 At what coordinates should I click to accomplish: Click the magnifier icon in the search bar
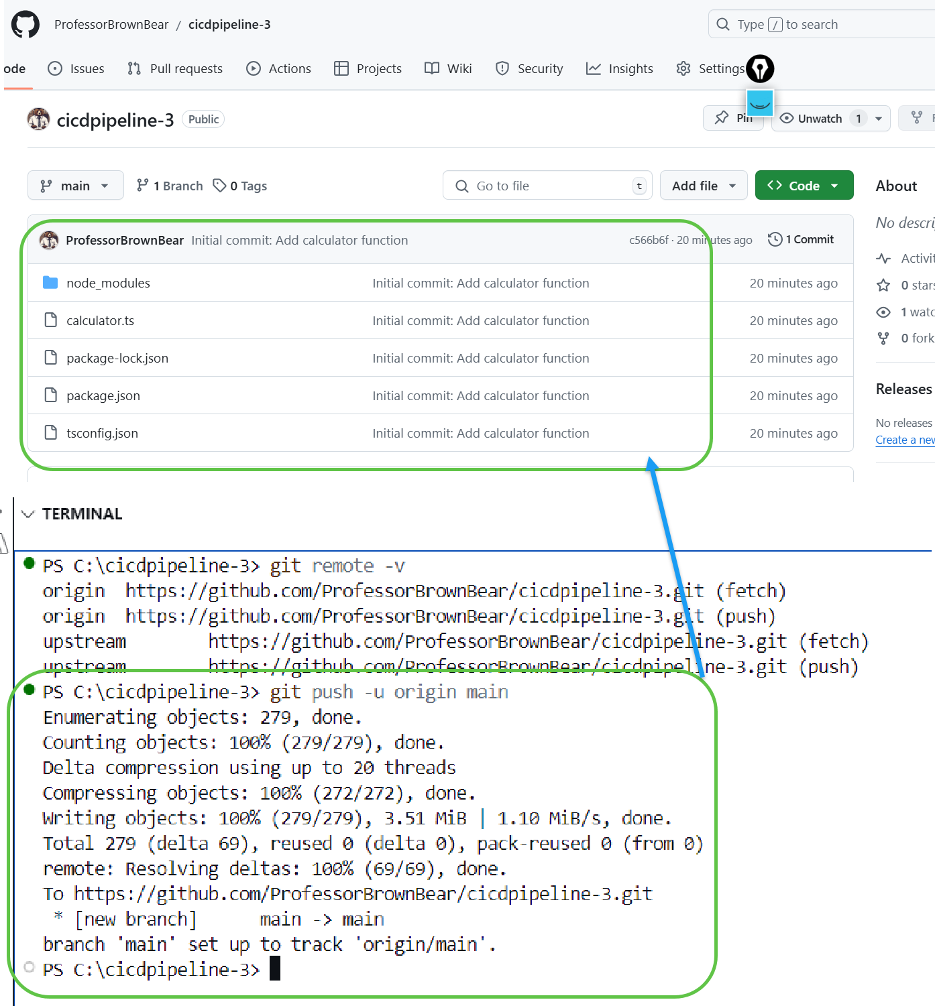(x=723, y=24)
